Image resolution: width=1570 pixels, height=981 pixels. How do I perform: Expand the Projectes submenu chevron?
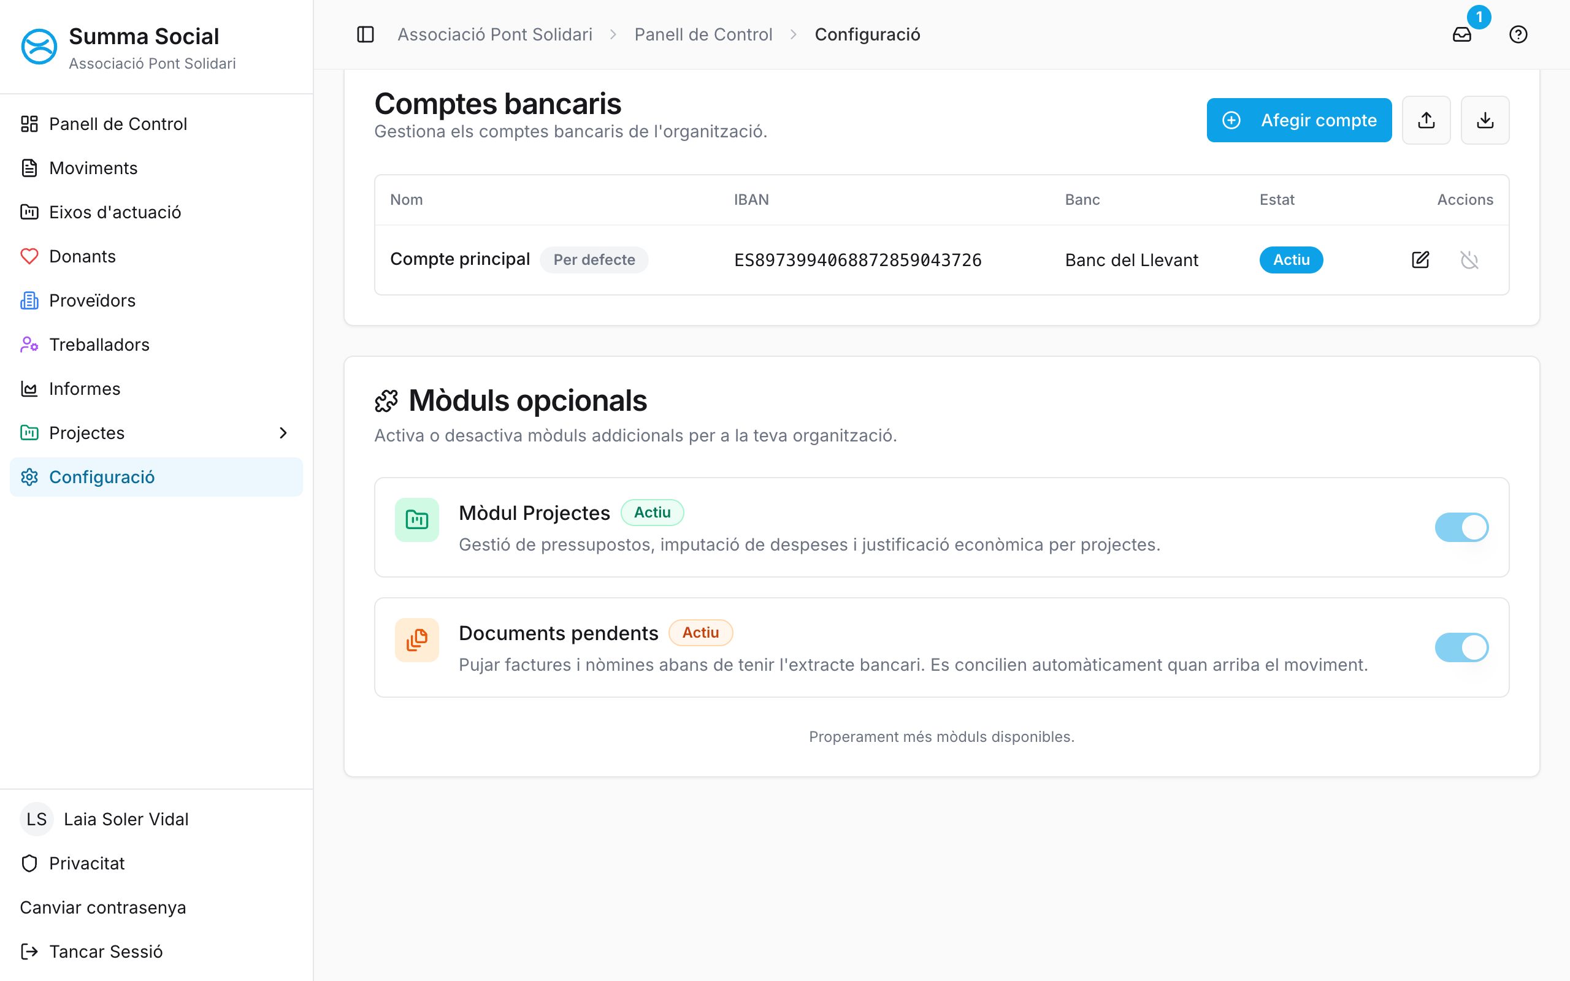coord(283,433)
